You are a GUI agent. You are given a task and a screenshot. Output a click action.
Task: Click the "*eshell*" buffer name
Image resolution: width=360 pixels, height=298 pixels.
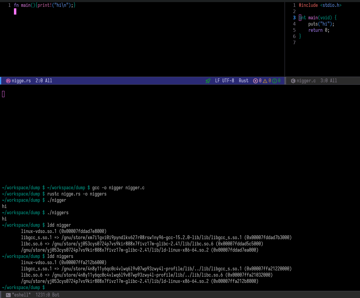[21, 295]
